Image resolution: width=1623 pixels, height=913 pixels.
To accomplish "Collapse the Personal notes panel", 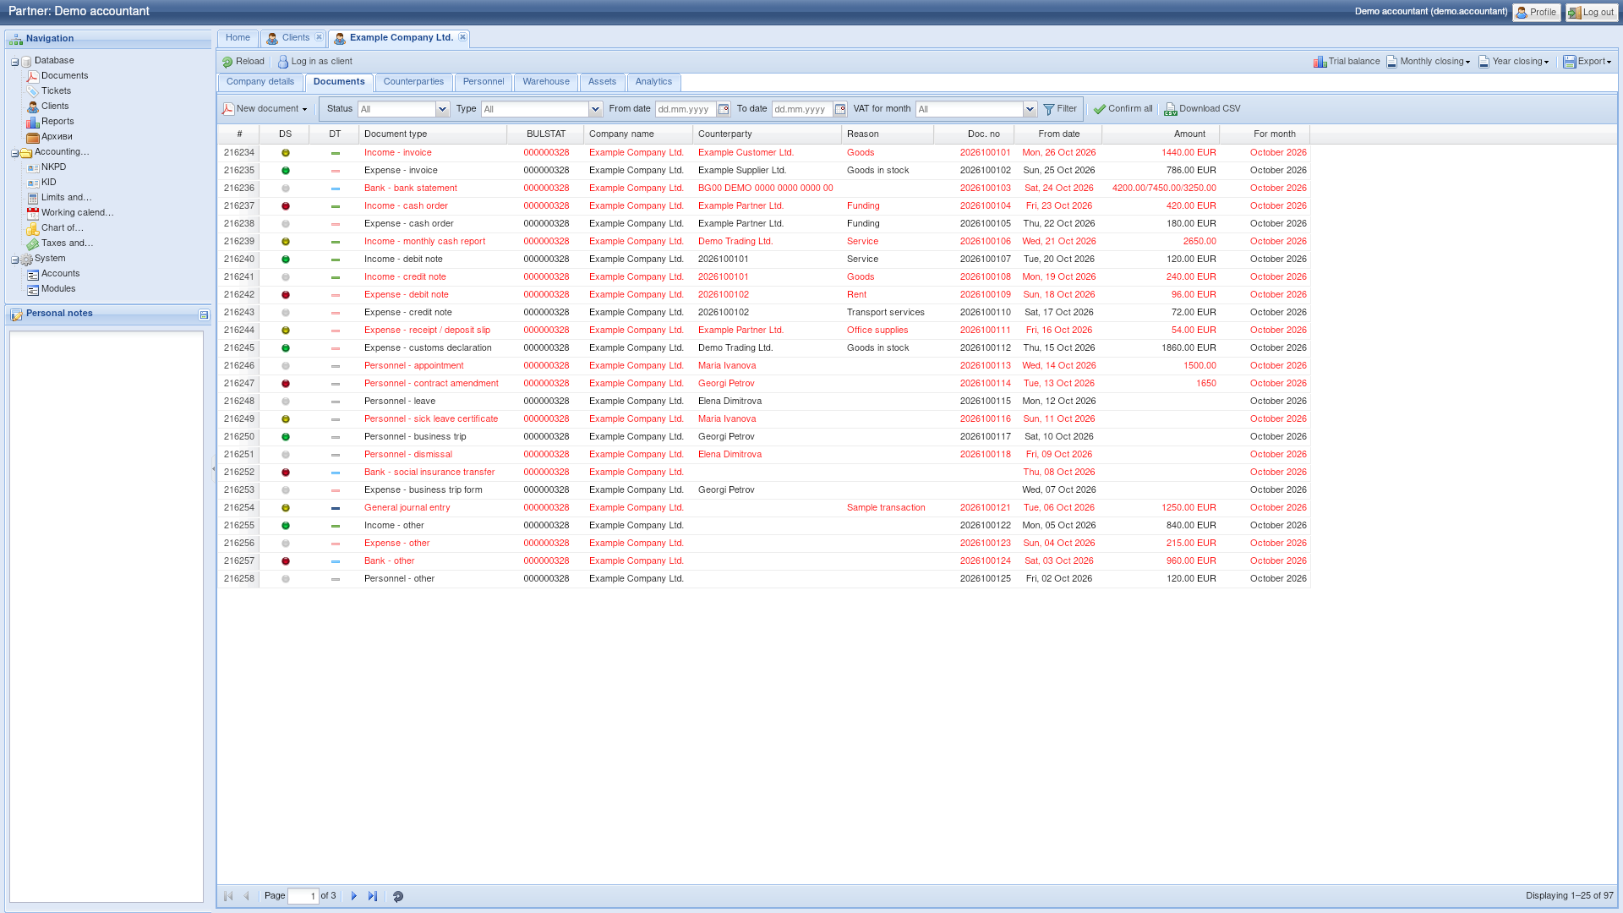I will pyautogui.click(x=204, y=314).
